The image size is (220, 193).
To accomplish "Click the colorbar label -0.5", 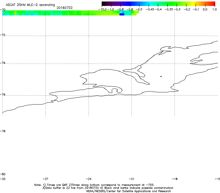I will [139, 10].
